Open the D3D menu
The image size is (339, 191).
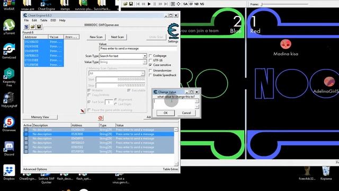(53, 20)
